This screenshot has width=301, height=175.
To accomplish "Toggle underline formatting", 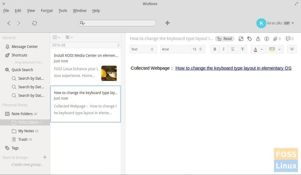I will pos(233,49).
